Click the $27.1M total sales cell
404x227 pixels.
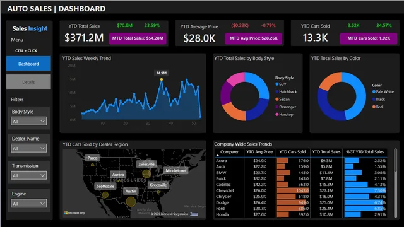click(326, 190)
